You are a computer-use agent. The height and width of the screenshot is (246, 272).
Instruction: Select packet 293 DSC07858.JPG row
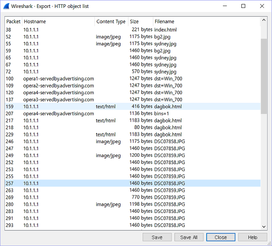(x=133, y=225)
